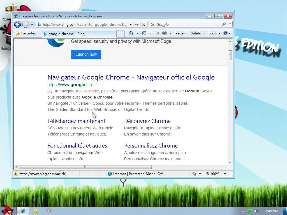Stop loading with the red X icon
The width and height of the screenshot is (287, 215).
[x=144, y=25]
